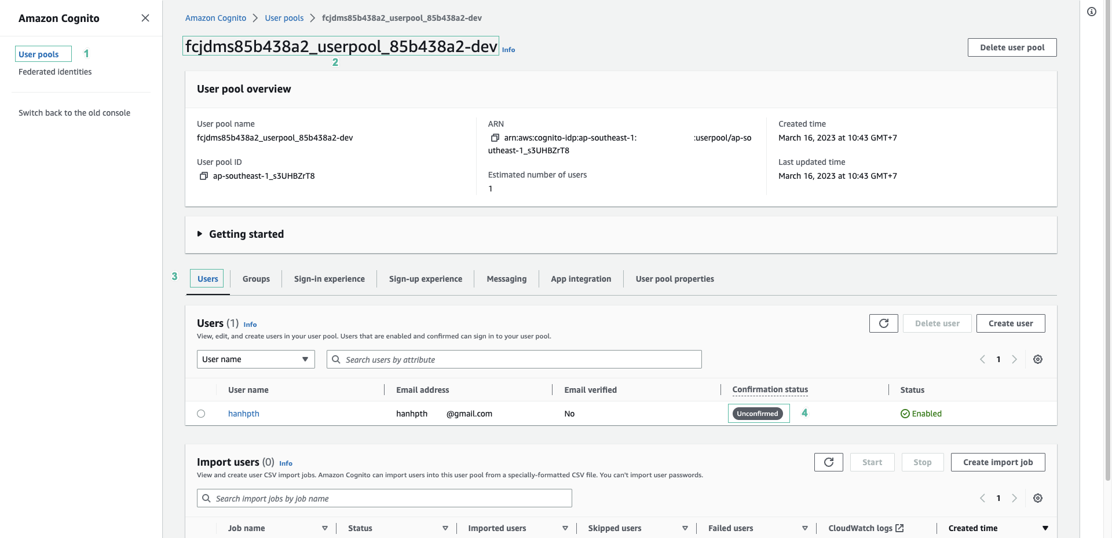The width and height of the screenshot is (1112, 538).
Task: Click the Email address column header
Action: coord(423,390)
